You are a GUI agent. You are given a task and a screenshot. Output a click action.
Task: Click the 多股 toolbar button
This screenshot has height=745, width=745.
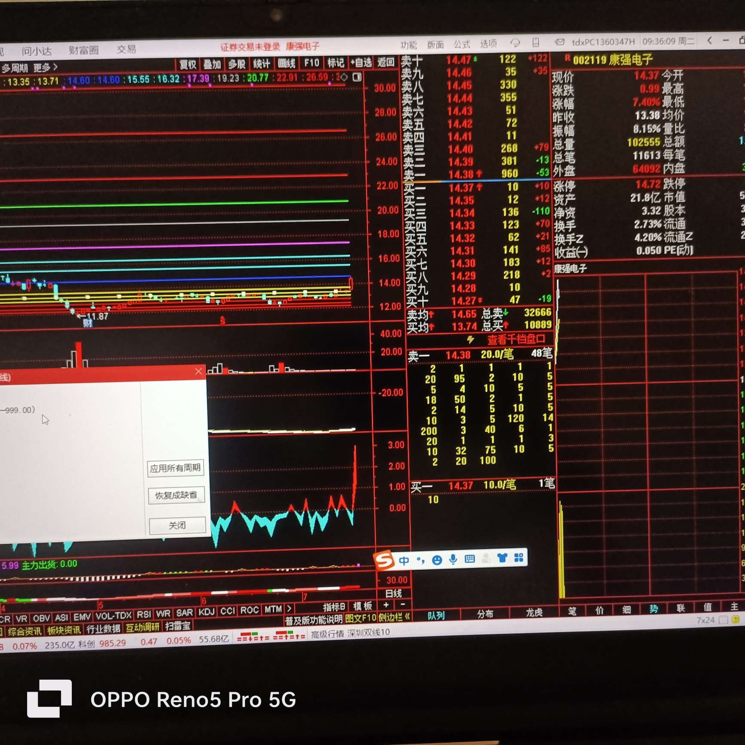(237, 64)
